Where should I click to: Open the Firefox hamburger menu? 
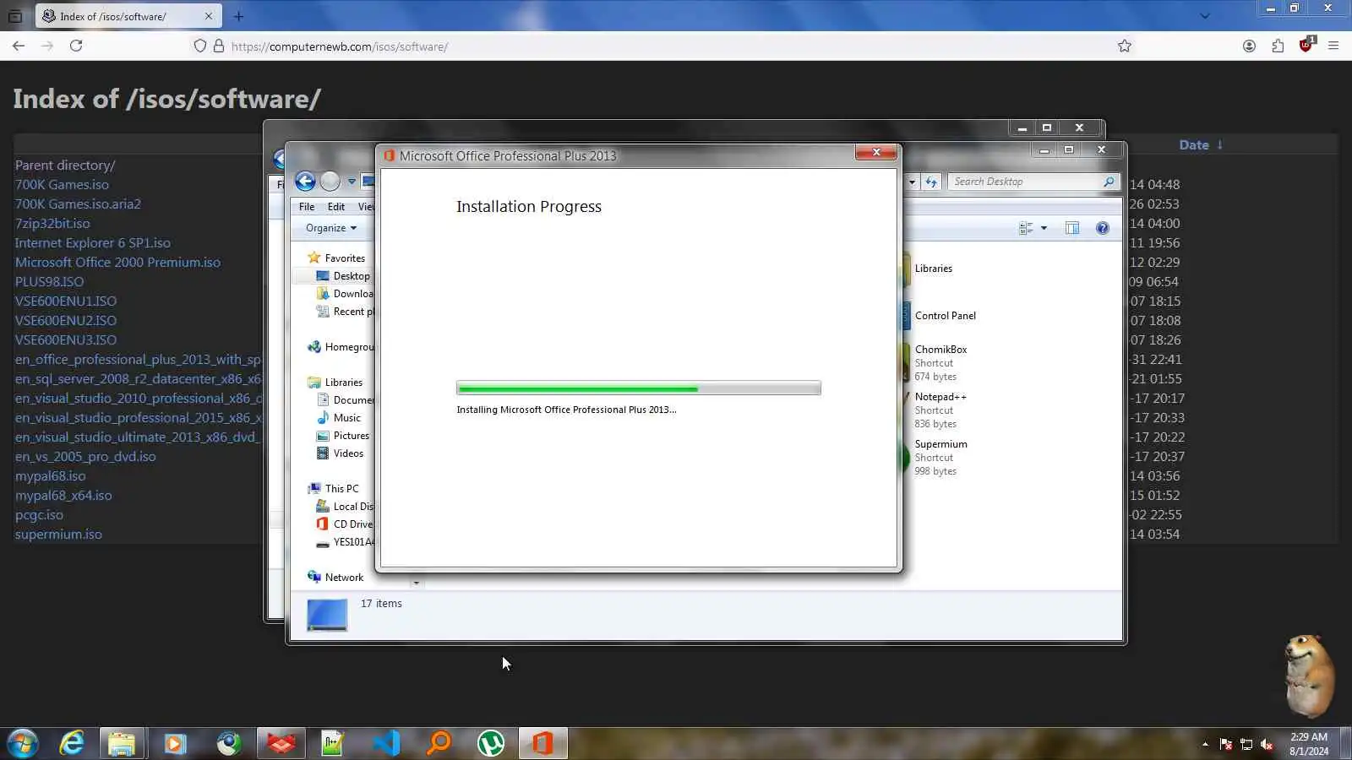(1333, 46)
